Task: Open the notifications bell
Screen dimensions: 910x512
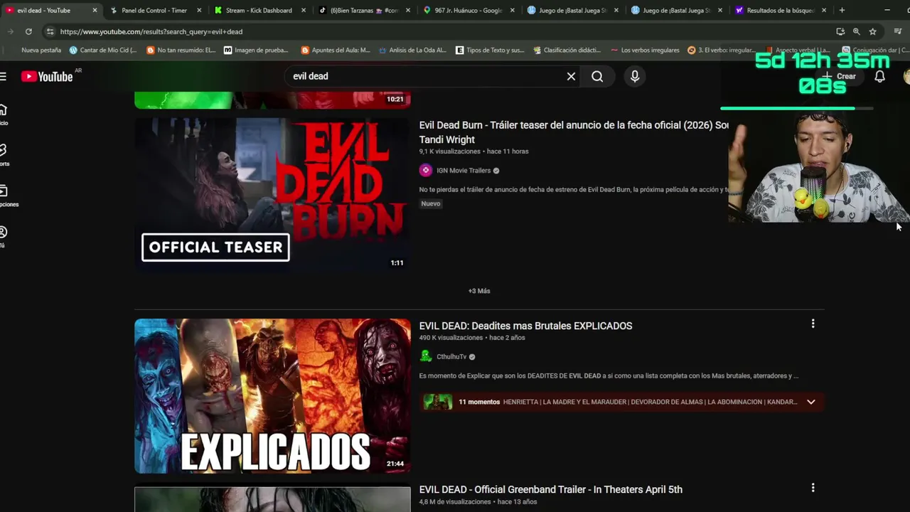Action: click(x=879, y=76)
